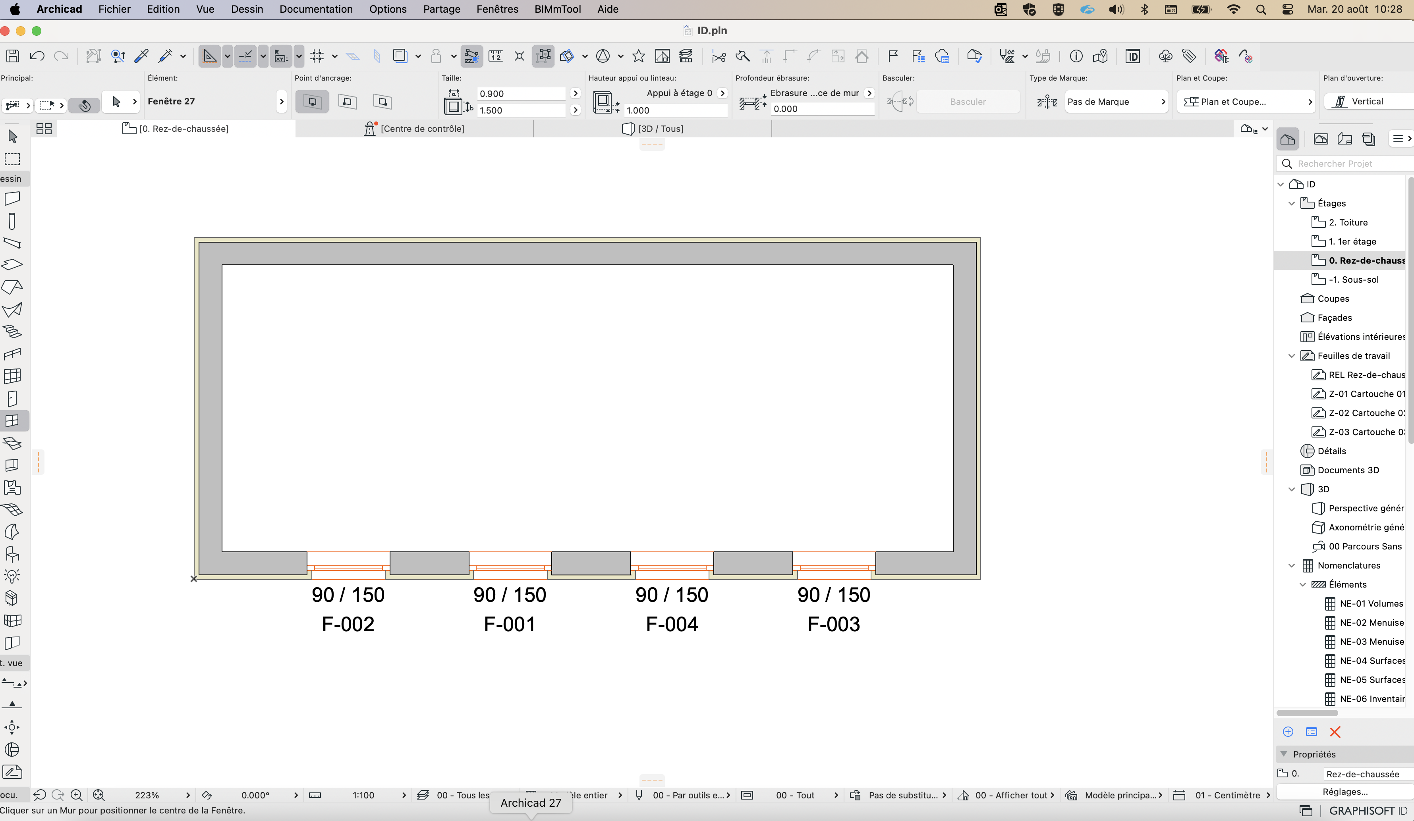Image resolution: width=1414 pixels, height=821 pixels.
Task: Click the Réglages button
Action: tap(1345, 791)
